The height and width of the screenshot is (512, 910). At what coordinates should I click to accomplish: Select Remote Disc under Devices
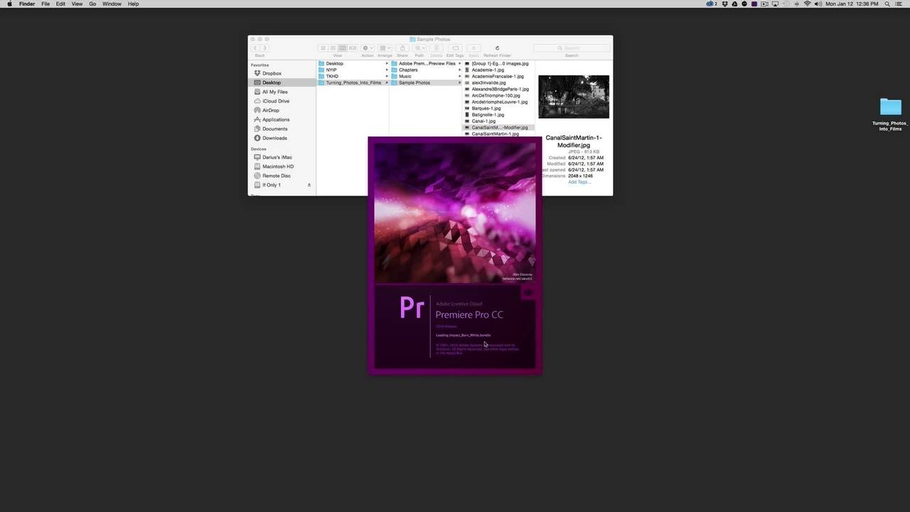pyautogui.click(x=282, y=176)
